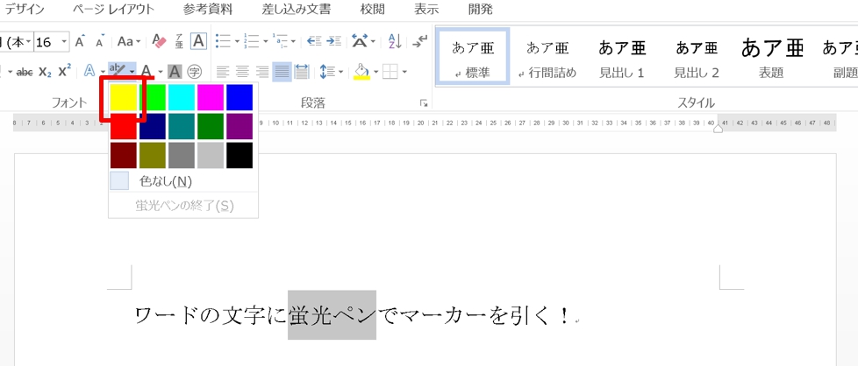This screenshot has height=366, width=858.
Task: Apply a numbered list
Action: 252,41
